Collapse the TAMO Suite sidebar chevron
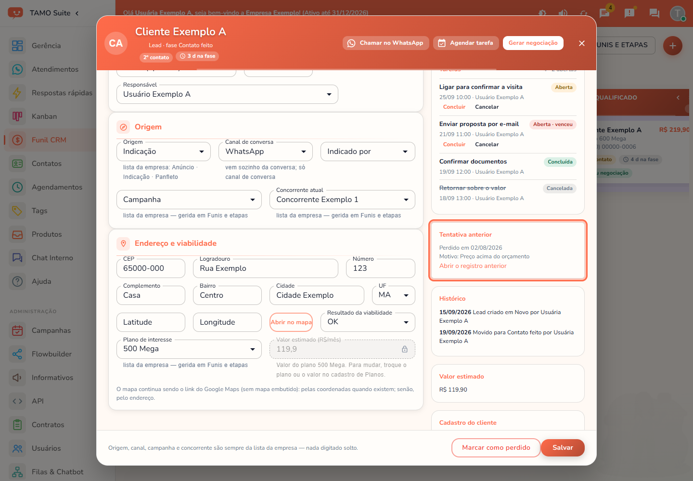This screenshot has width=693, height=481. coord(77,13)
